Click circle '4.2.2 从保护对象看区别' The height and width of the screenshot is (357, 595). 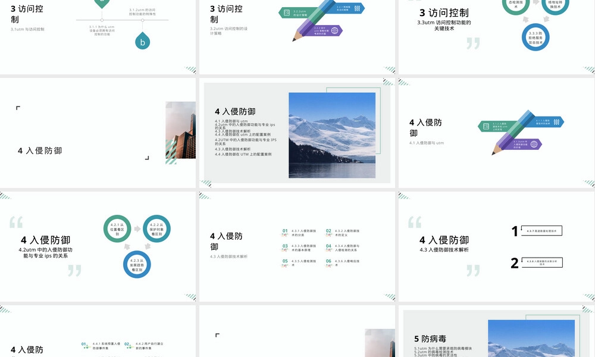click(x=156, y=228)
